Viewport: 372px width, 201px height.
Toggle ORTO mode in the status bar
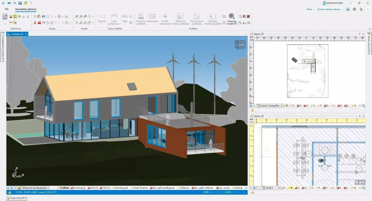tap(206, 192)
